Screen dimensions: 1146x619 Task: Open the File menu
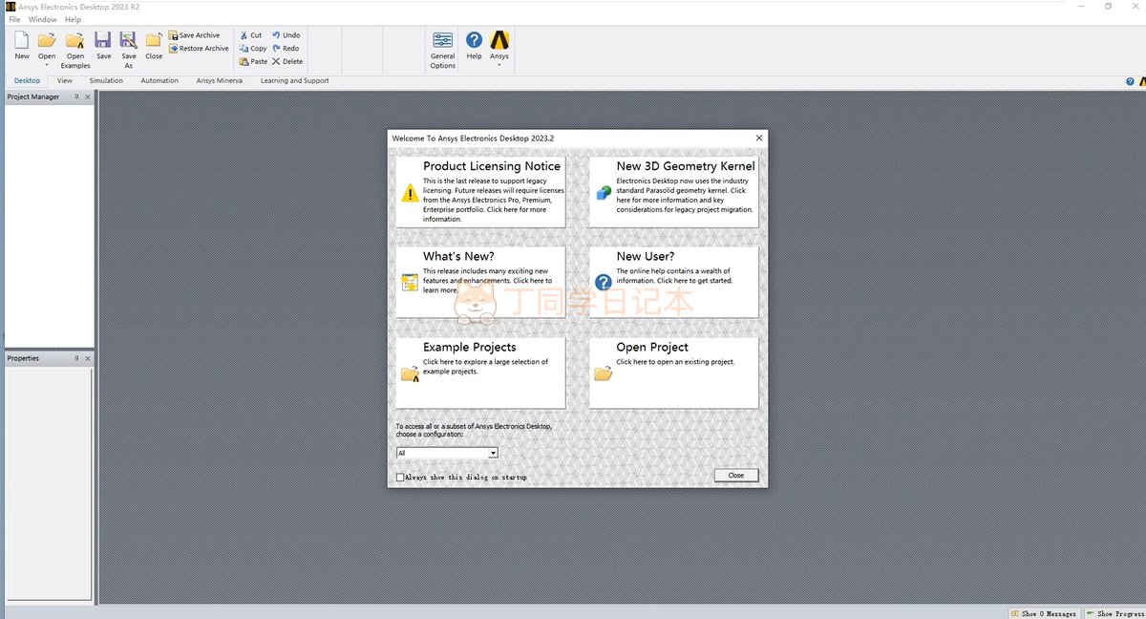[x=14, y=19]
